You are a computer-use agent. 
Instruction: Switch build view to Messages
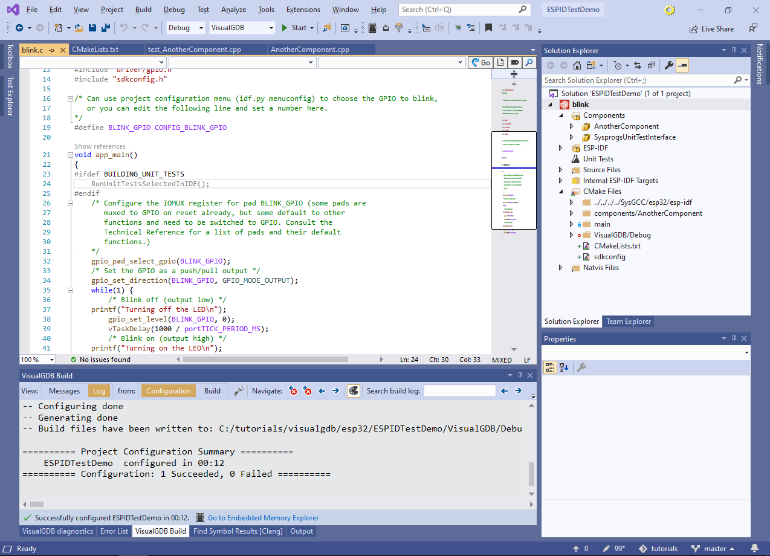(x=64, y=391)
